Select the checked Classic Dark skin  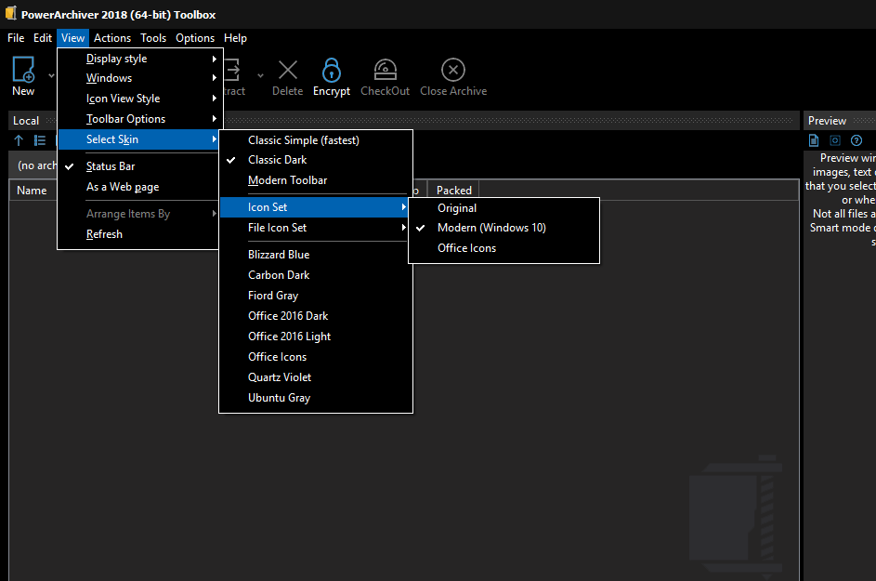click(316, 160)
